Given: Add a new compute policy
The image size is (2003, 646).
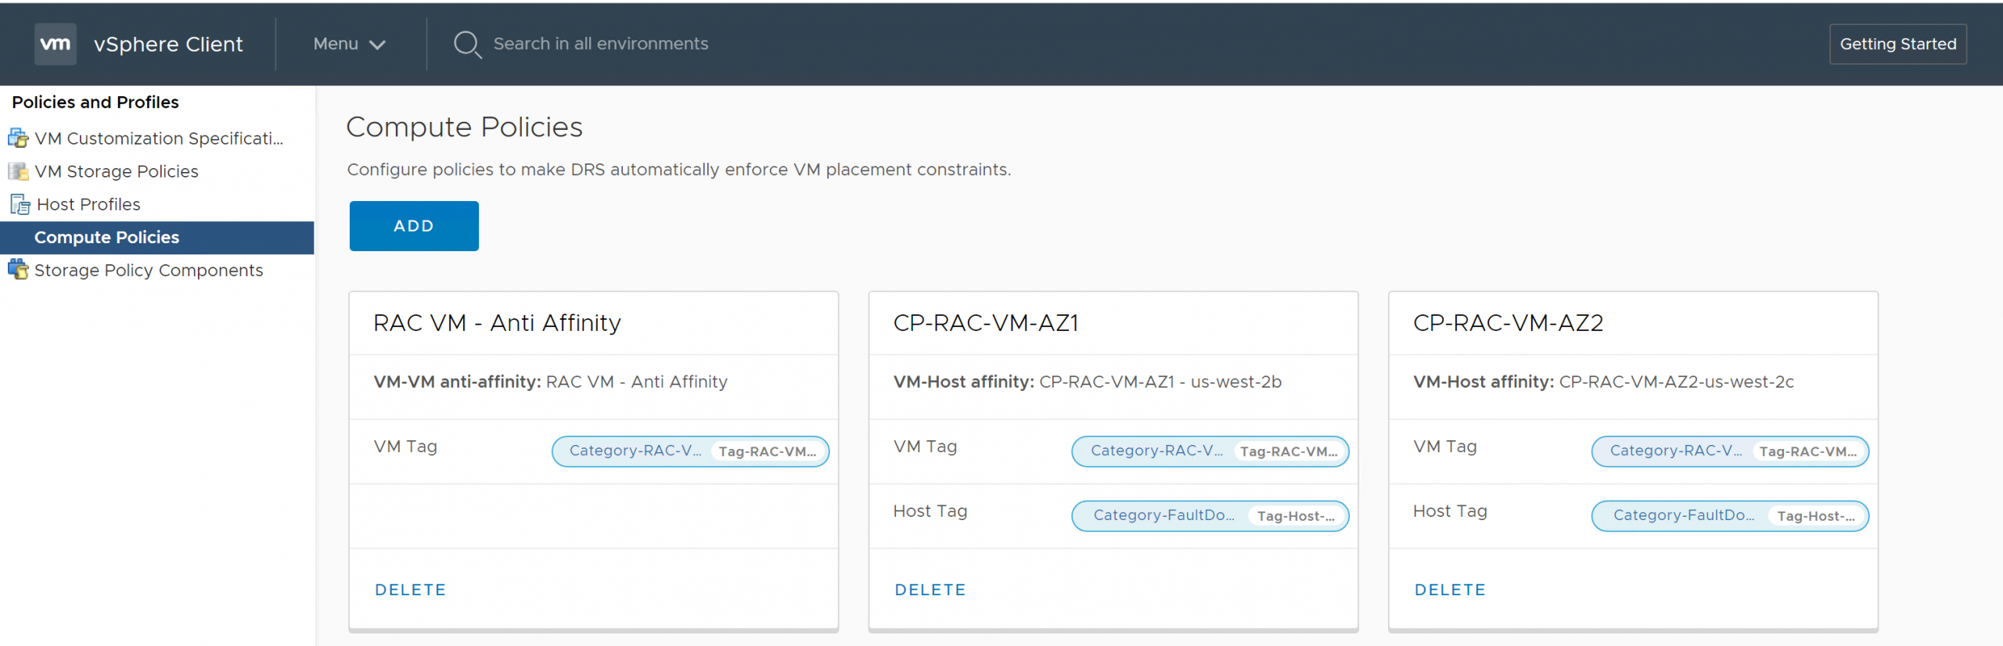Looking at the screenshot, I should click(413, 226).
